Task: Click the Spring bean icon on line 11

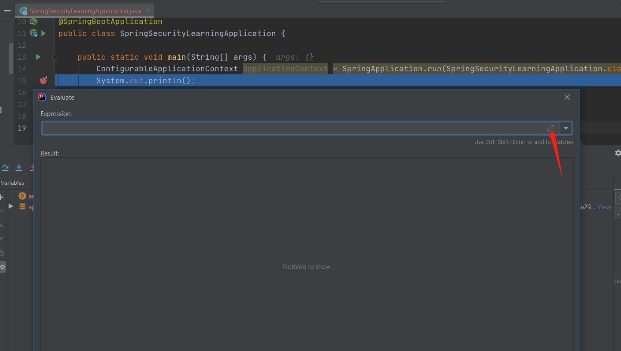Action: point(34,33)
